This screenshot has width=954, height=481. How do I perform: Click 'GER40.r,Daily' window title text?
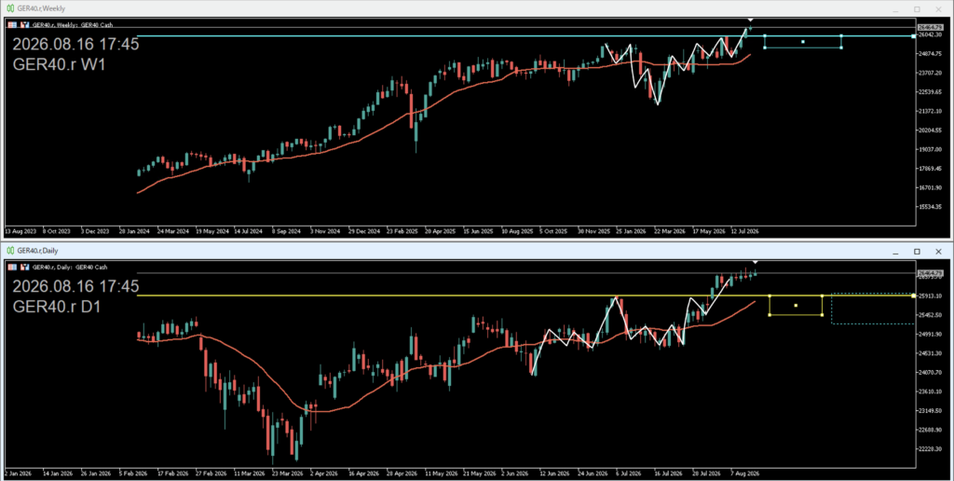point(37,251)
